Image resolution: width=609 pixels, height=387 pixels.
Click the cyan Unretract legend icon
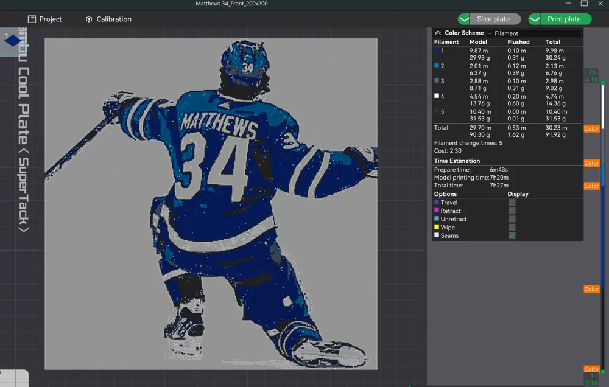437,218
